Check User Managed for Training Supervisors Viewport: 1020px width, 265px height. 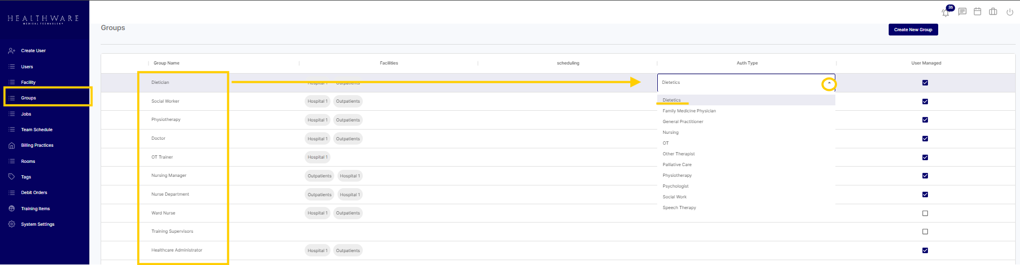pos(925,232)
